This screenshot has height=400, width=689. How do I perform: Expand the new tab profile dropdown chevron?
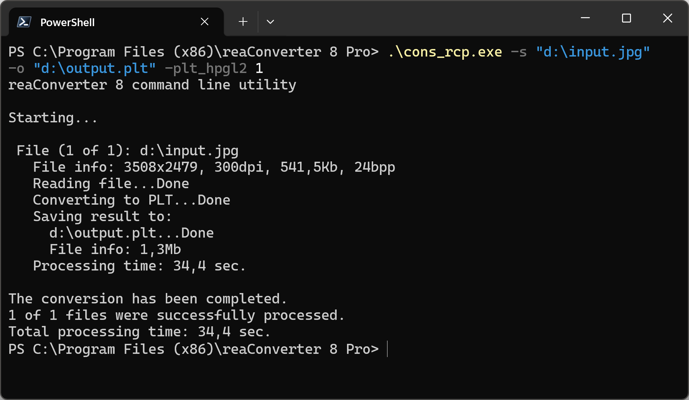click(270, 22)
